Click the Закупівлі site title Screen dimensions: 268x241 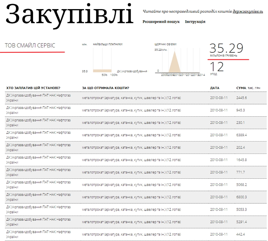click(x=69, y=15)
